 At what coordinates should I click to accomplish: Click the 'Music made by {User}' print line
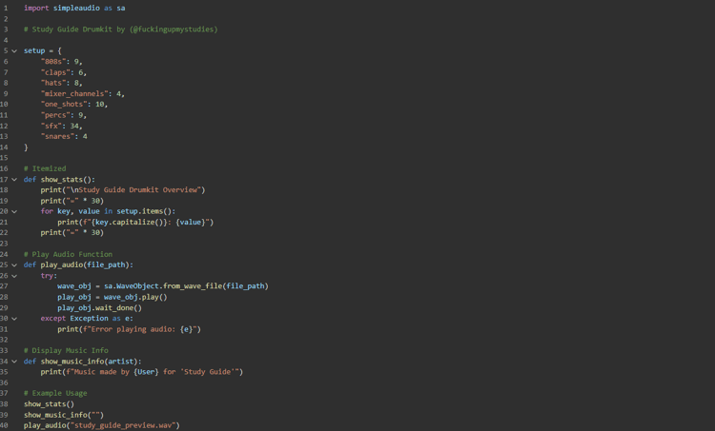coord(142,372)
